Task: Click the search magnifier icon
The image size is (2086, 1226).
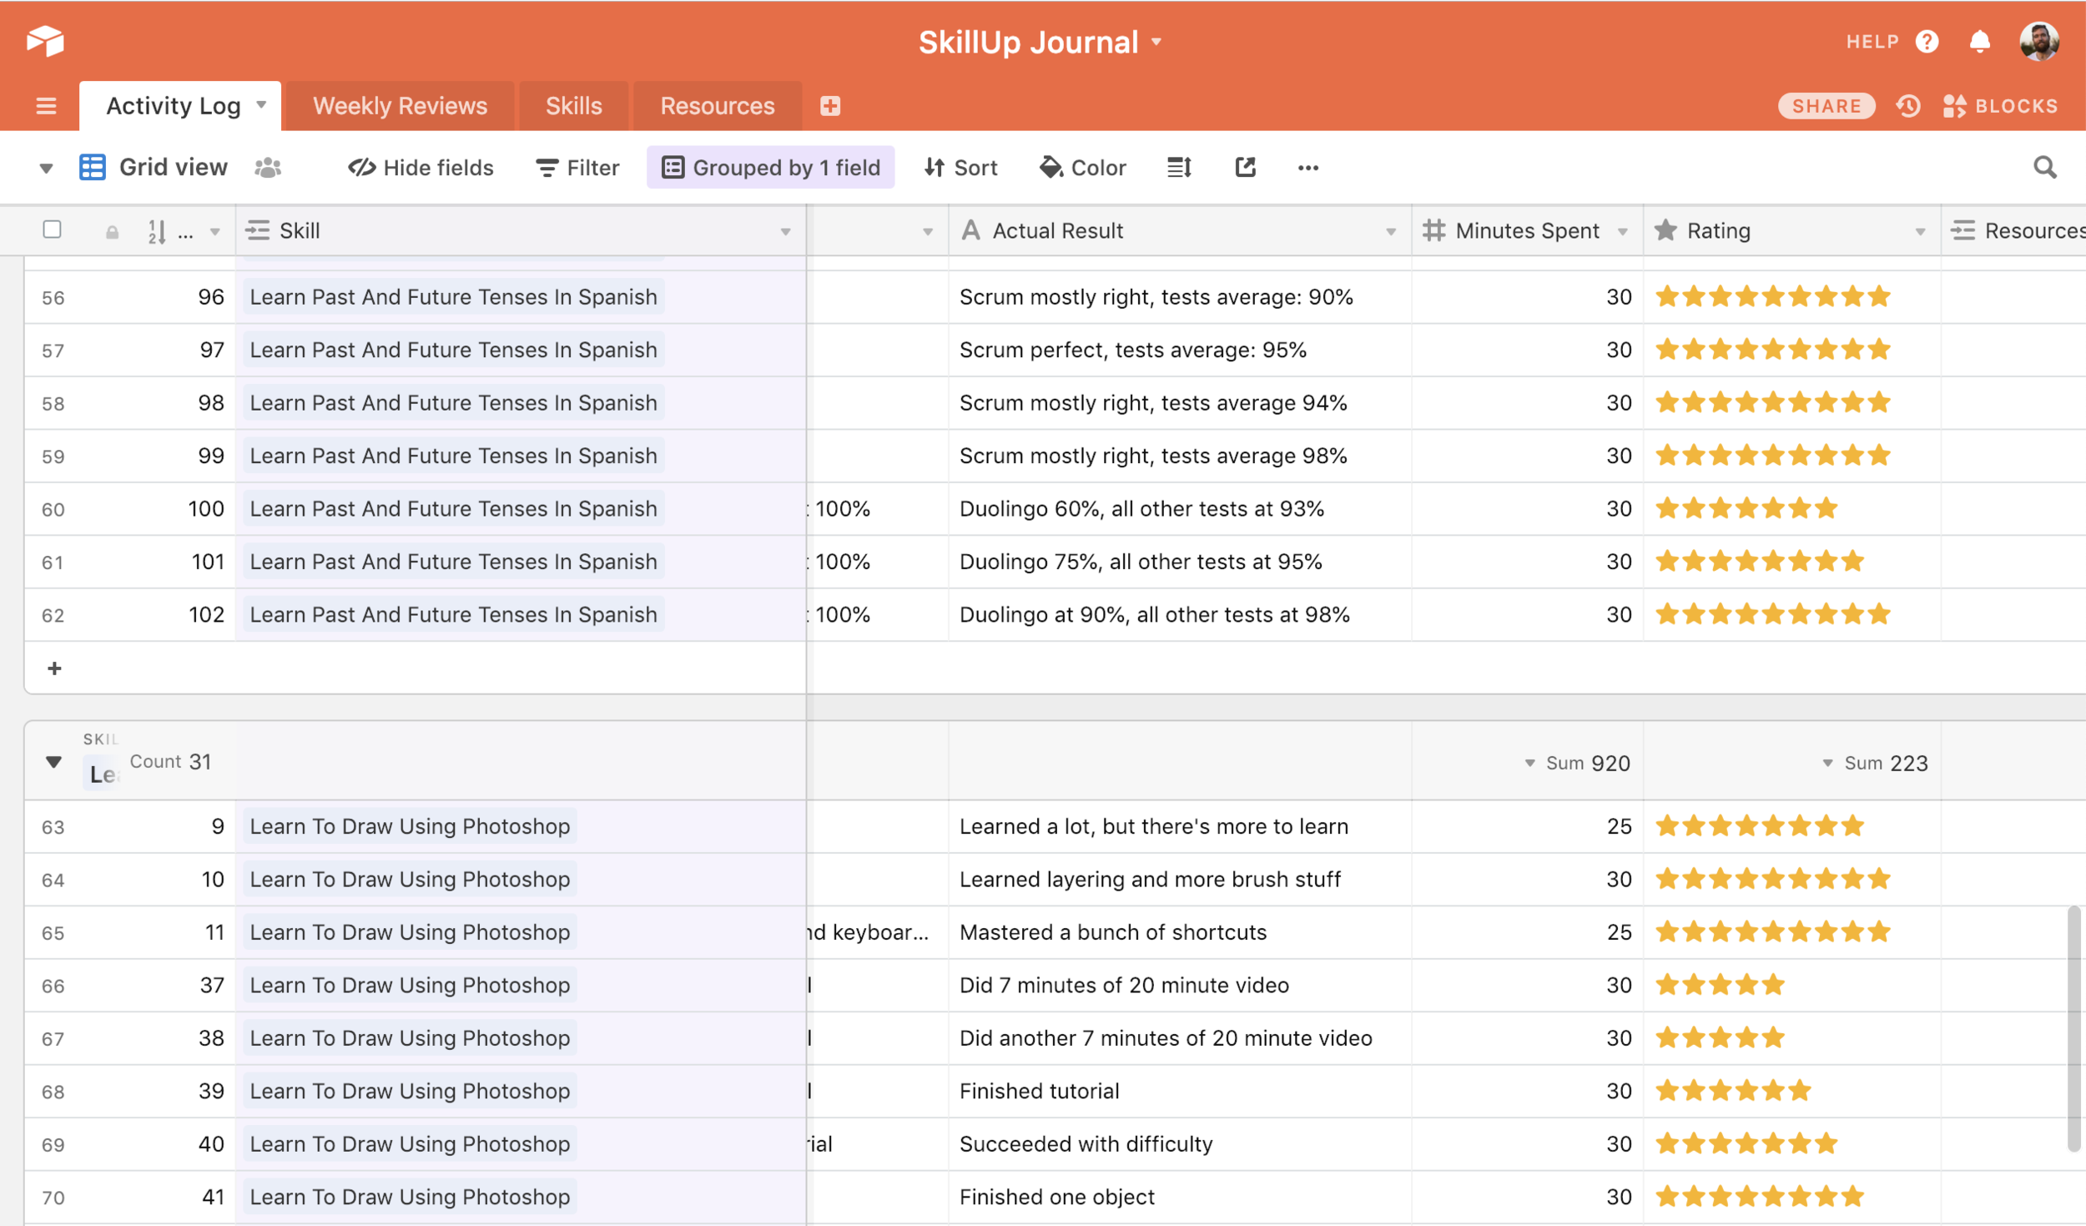Action: click(2044, 168)
